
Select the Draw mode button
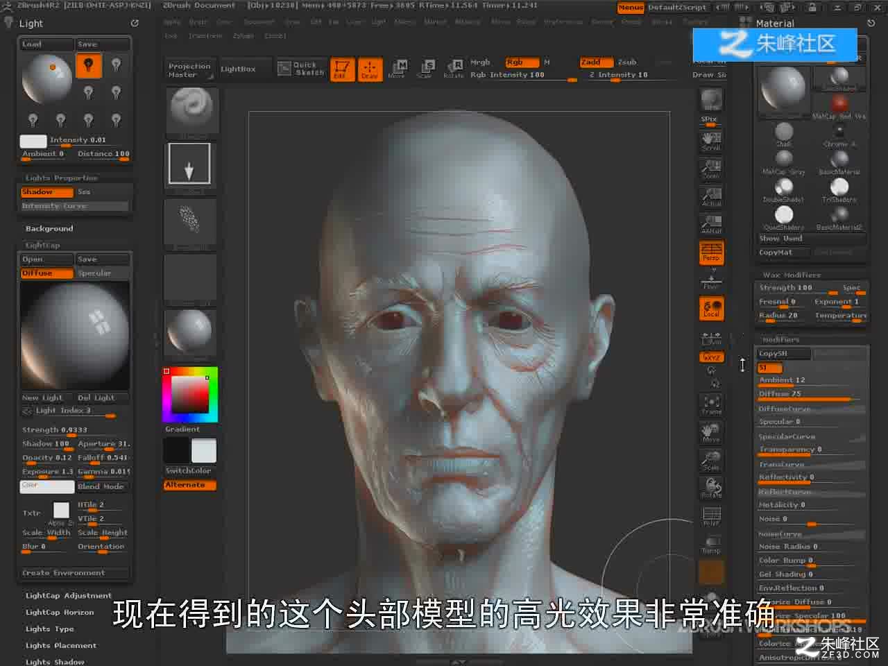coord(369,69)
